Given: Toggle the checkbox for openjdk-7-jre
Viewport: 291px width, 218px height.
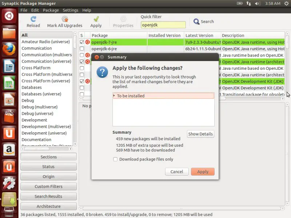Looking at the screenshot, I should (x=81, y=42).
